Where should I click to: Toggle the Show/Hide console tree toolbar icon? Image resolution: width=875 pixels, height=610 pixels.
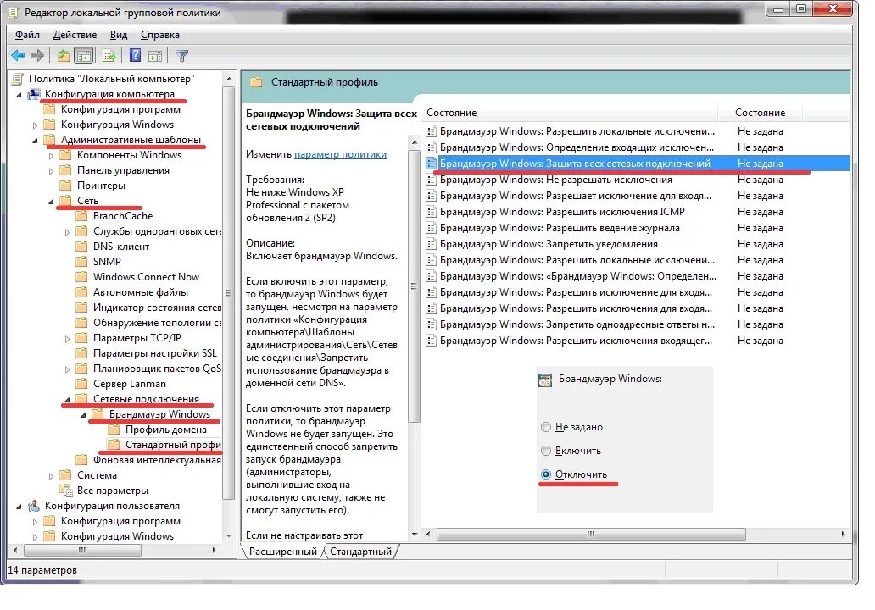[84, 55]
